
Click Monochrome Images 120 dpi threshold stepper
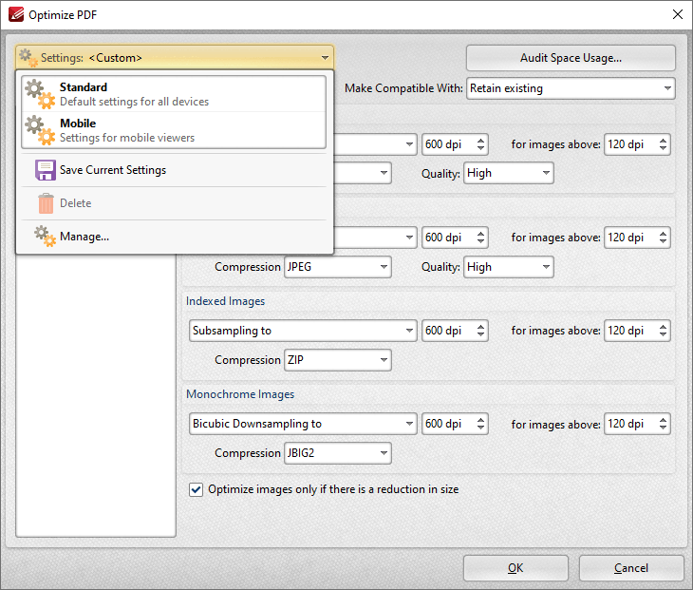(663, 424)
